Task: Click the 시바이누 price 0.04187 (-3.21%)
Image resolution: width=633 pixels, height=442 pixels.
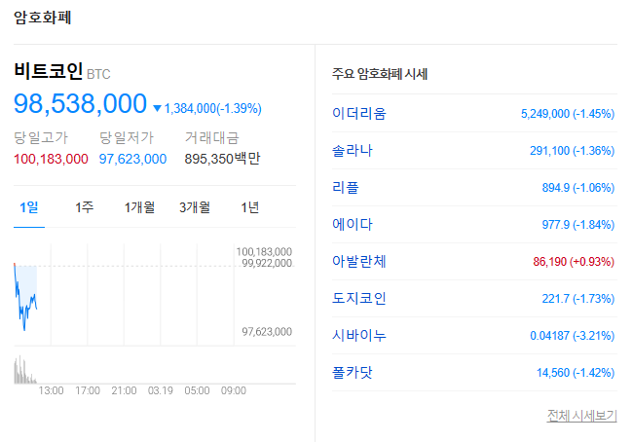Action: [x=572, y=336]
